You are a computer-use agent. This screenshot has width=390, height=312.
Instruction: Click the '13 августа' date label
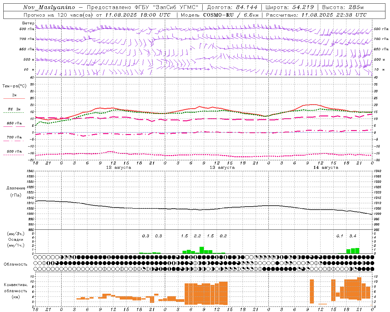(x=222, y=168)
